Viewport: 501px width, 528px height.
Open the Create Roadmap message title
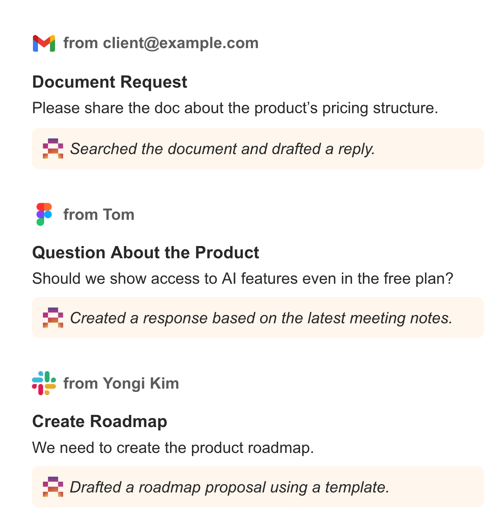pos(100,422)
